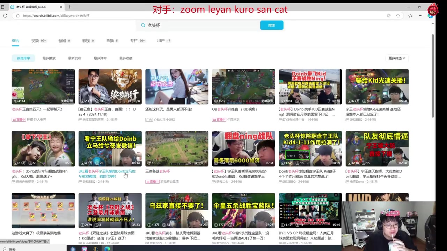Open thumbnail of OB老头杯训练赛 live stream

(243, 86)
